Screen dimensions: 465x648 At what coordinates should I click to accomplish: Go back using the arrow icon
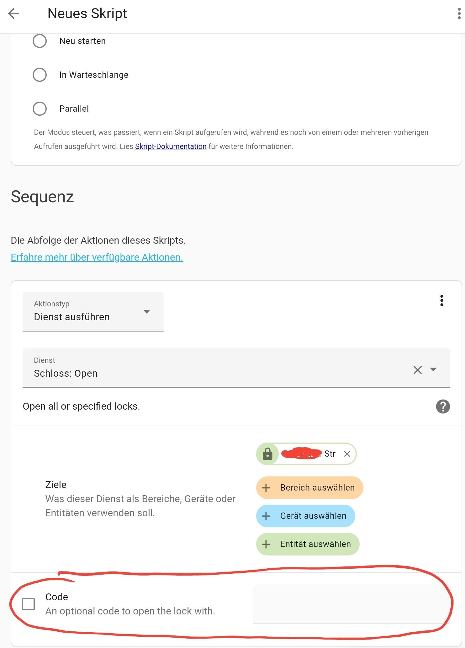(14, 13)
